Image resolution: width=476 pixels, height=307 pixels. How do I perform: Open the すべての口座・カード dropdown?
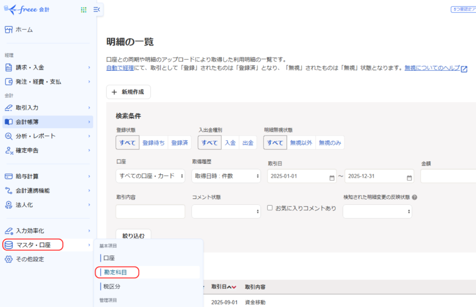pyautogui.click(x=150, y=176)
